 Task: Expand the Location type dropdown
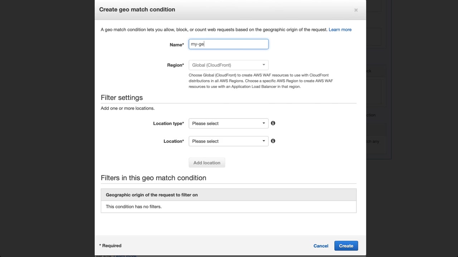229,124
